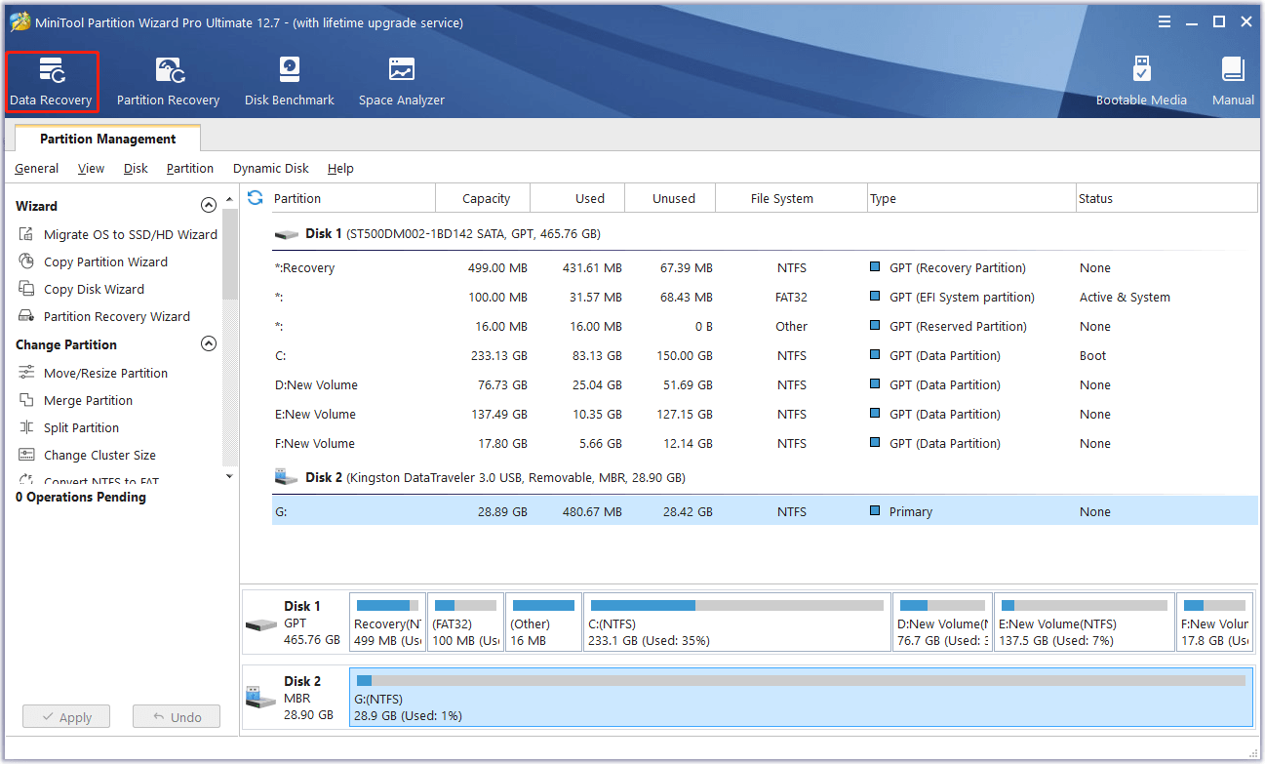Click the sidebar scroll down arrow
Image resolution: width=1265 pixels, height=764 pixels.
pyautogui.click(x=230, y=476)
